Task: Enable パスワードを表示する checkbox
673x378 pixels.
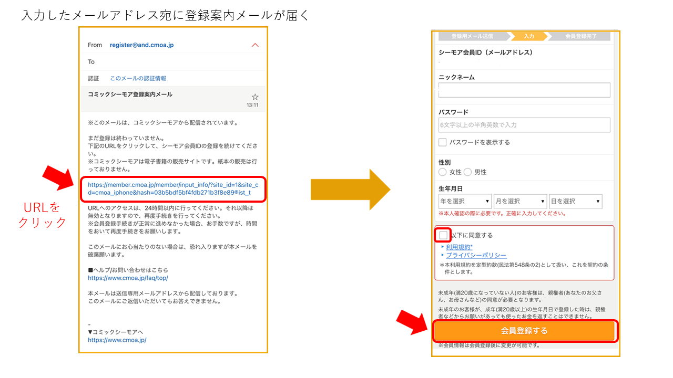Action: click(x=443, y=142)
